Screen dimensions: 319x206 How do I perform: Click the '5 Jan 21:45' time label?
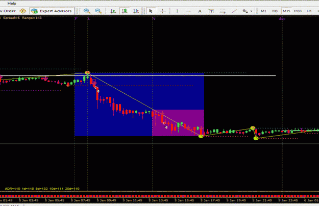click(262, 200)
